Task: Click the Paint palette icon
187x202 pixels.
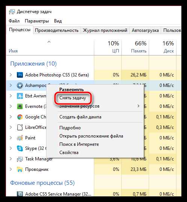Action: [20, 138]
